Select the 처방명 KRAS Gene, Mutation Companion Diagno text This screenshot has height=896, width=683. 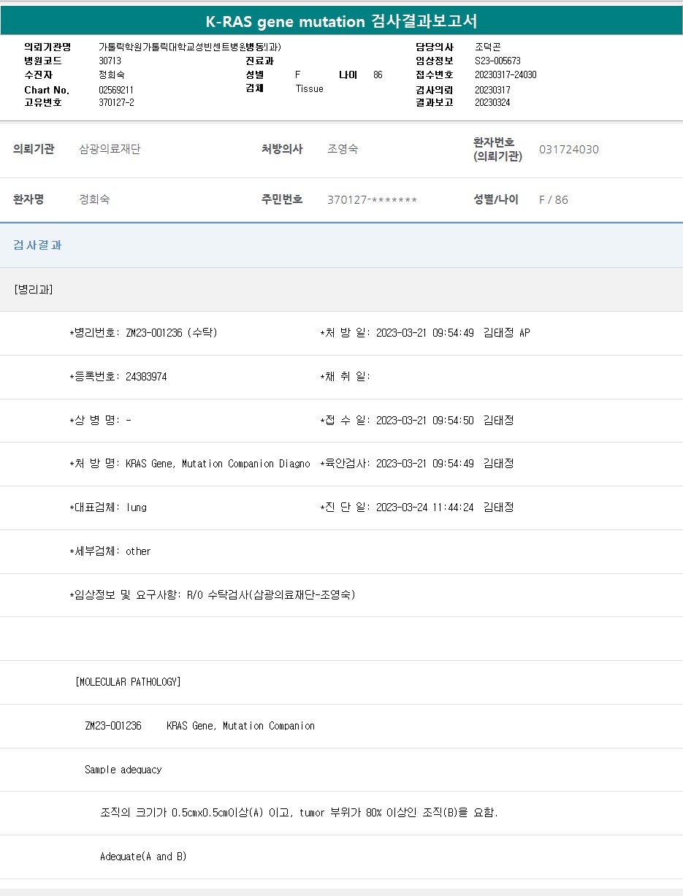tap(218, 464)
